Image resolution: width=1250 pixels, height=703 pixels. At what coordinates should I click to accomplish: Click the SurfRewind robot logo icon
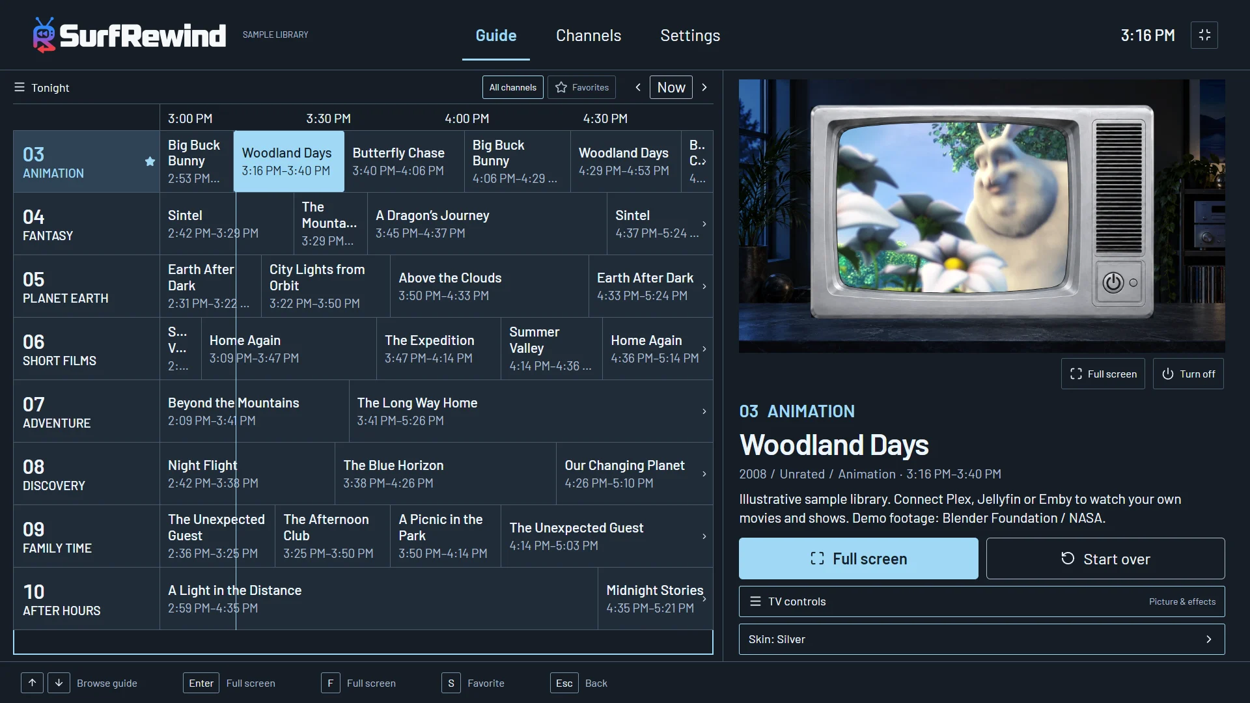[x=44, y=35]
